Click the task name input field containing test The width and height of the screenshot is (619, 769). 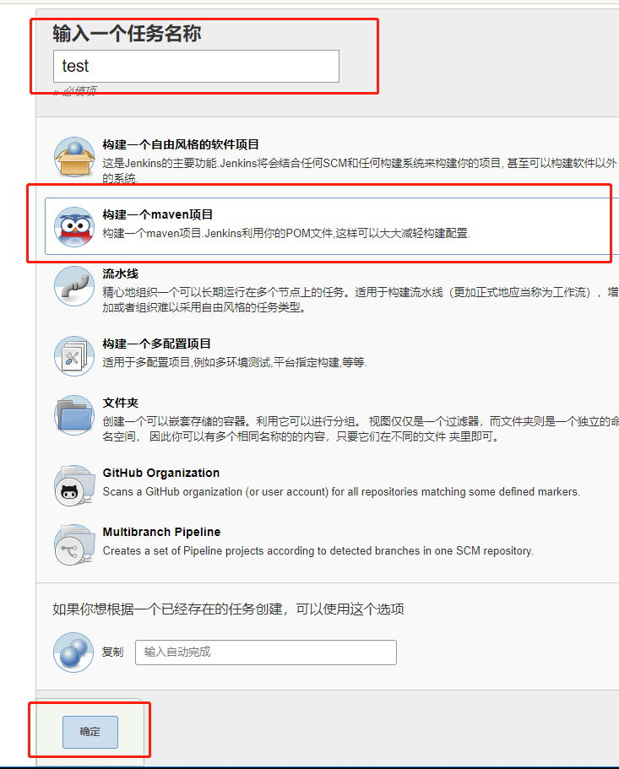196,66
